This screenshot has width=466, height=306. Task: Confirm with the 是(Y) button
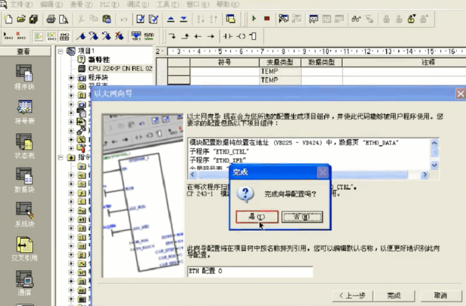pyautogui.click(x=257, y=217)
